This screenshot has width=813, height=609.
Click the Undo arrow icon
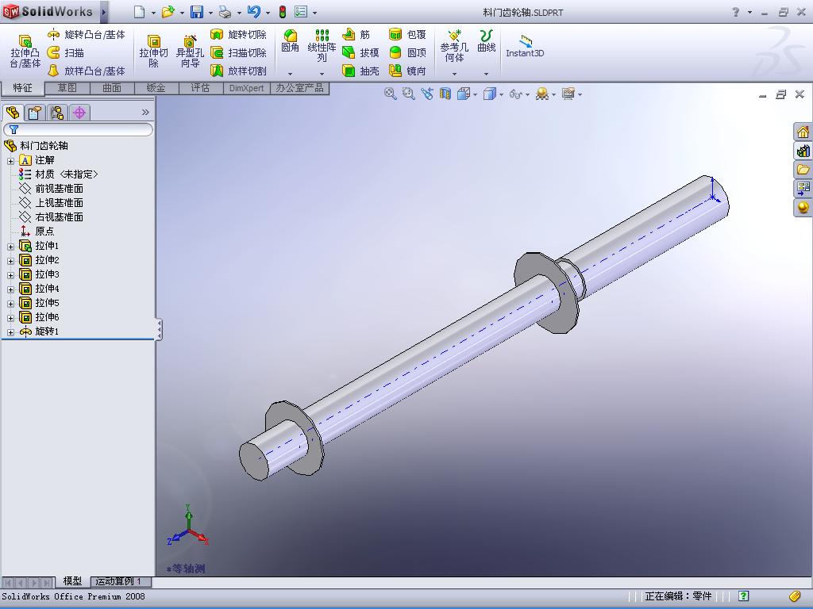[253, 12]
